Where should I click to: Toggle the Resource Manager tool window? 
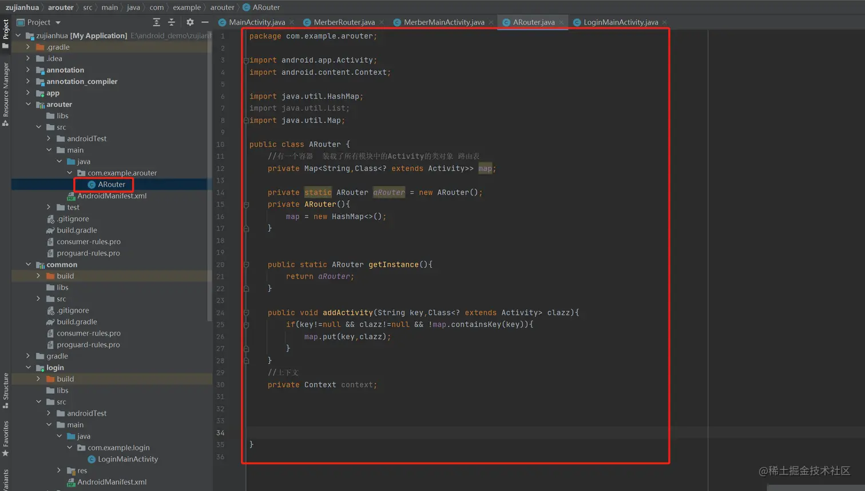[x=6, y=94]
